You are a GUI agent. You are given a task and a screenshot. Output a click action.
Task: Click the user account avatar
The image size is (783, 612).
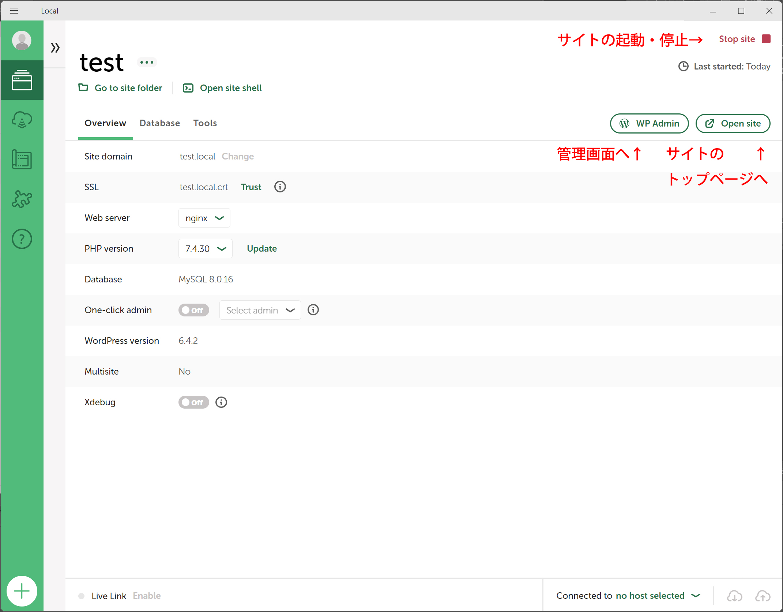22,40
